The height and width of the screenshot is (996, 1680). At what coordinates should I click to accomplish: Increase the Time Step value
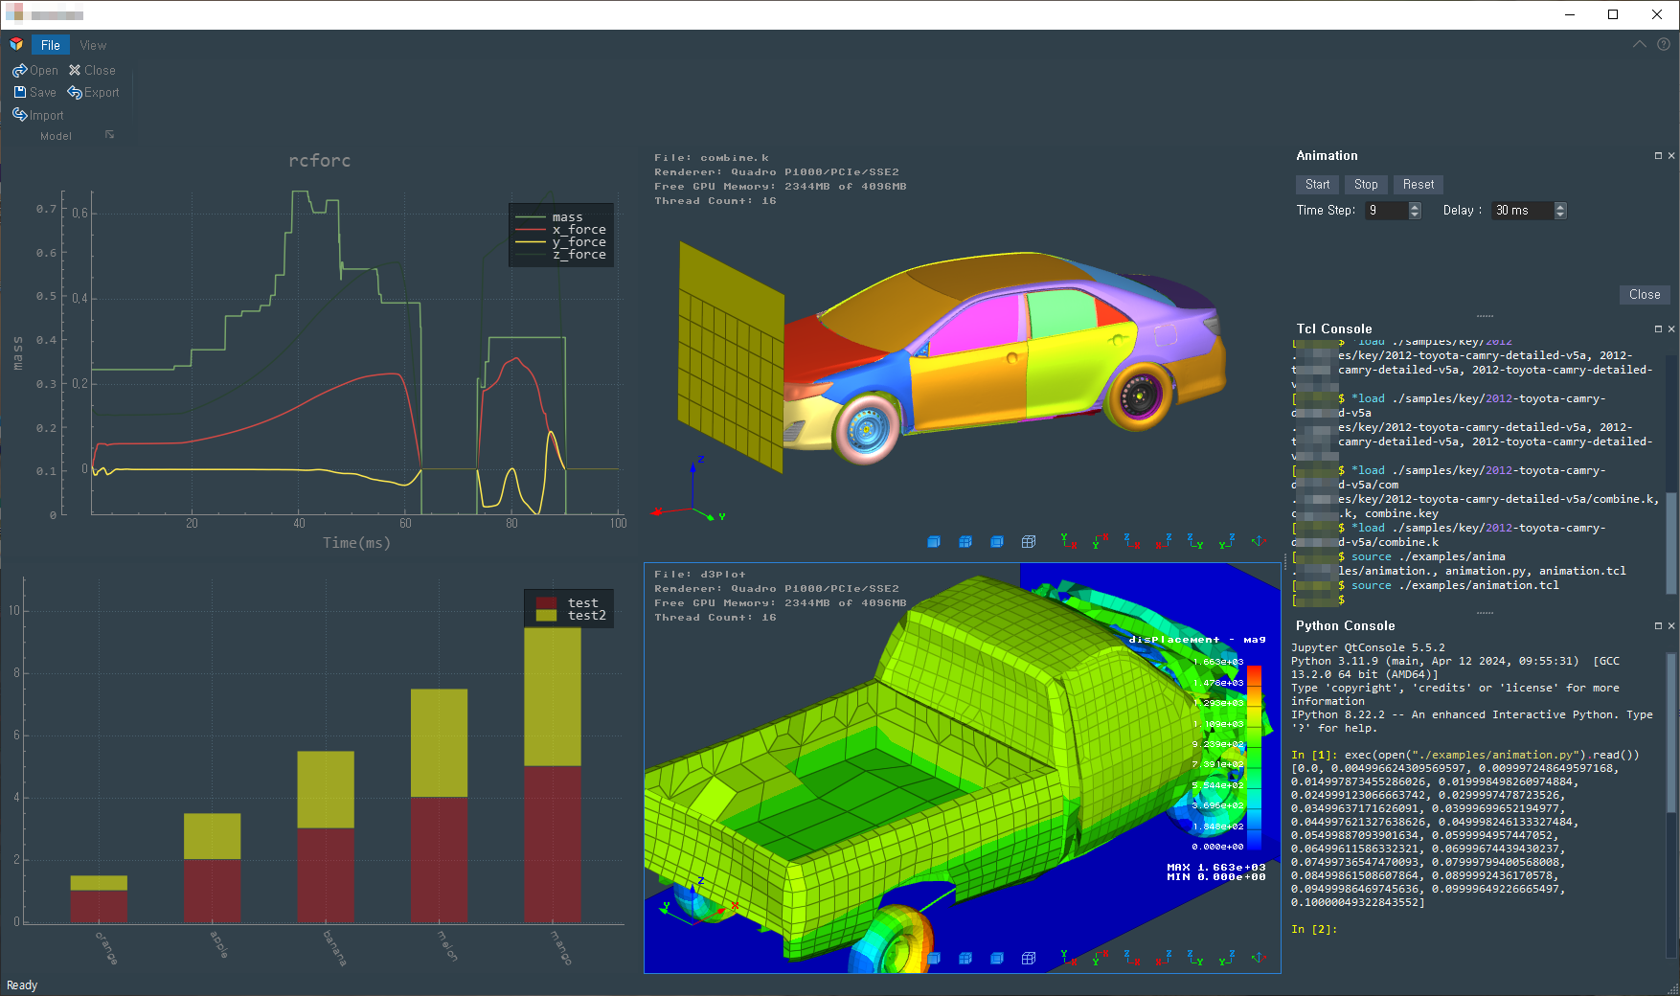1416,207
